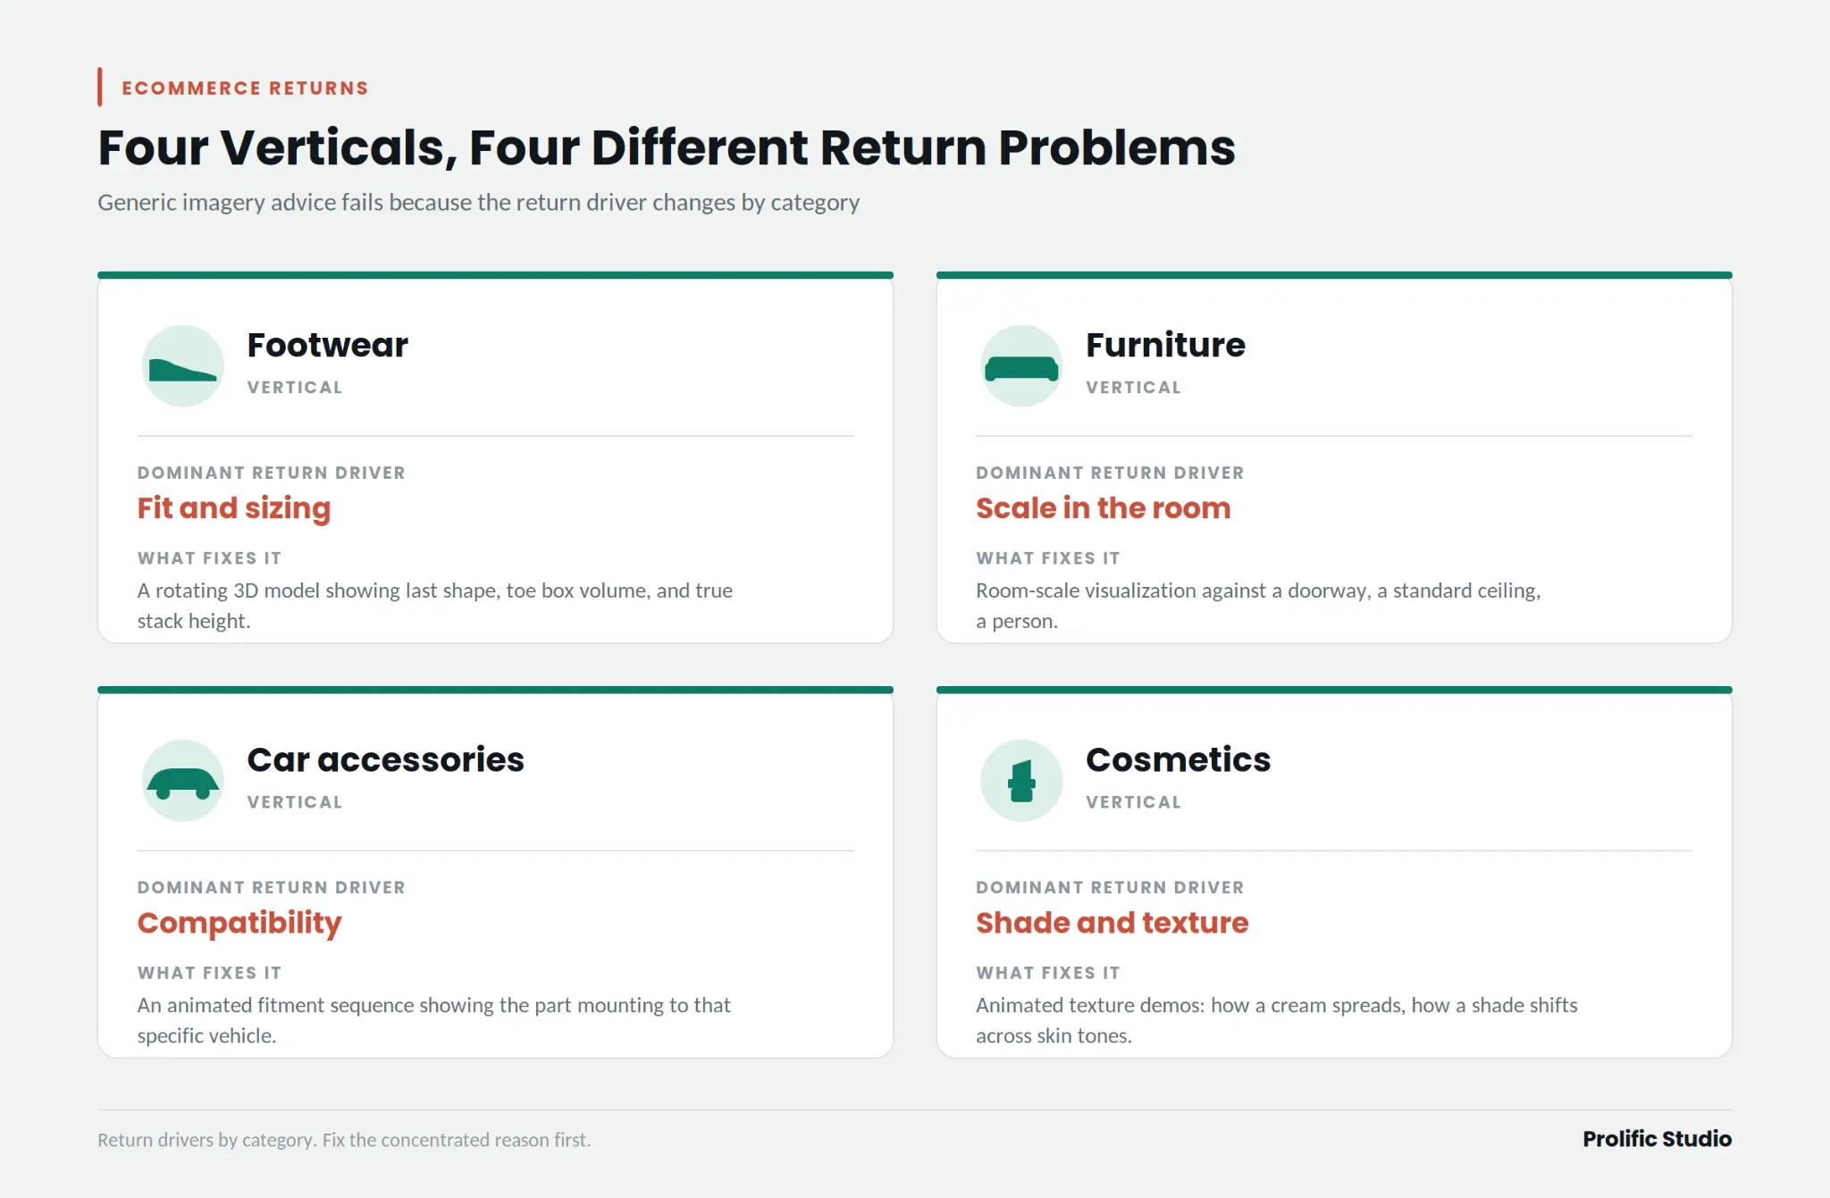Click the Furniture sofa icon
The image size is (1830, 1198).
(x=1021, y=366)
